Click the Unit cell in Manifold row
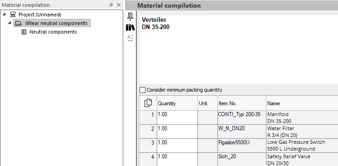This screenshot has width=338, height=166. pyautogui.click(x=208, y=117)
